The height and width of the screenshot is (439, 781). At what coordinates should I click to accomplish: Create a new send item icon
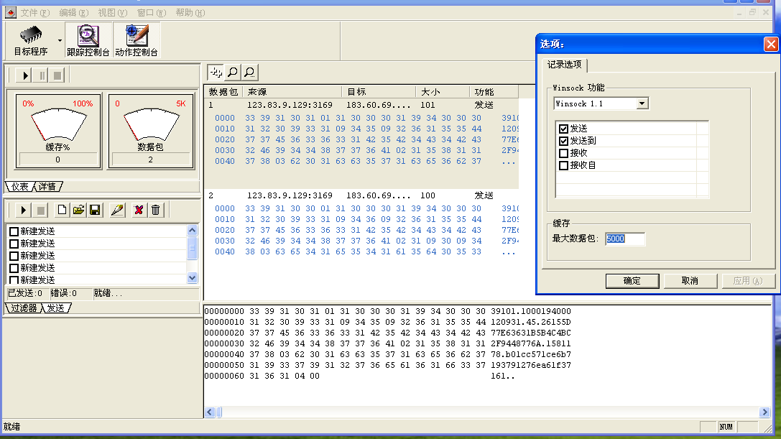tap(62, 210)
